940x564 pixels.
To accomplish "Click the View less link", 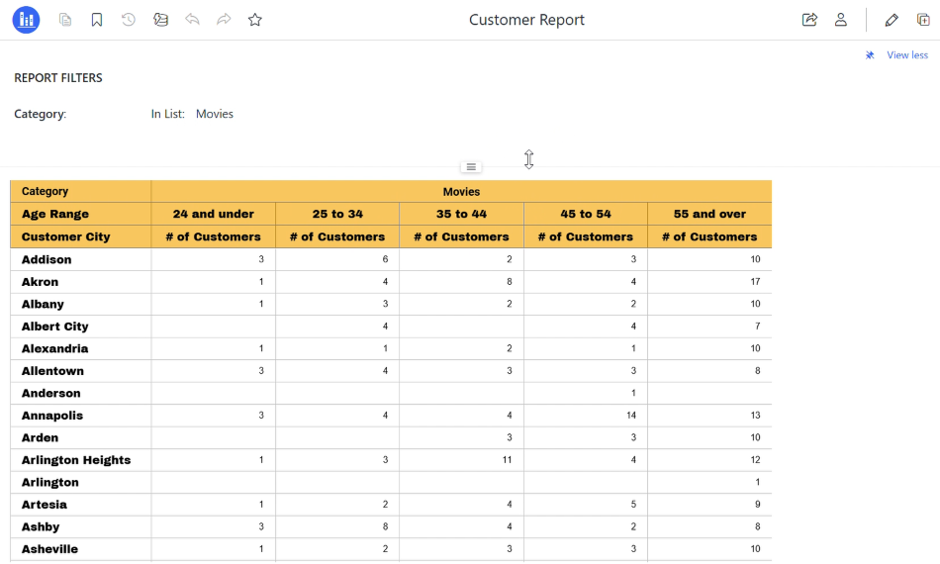I will 907,55.
